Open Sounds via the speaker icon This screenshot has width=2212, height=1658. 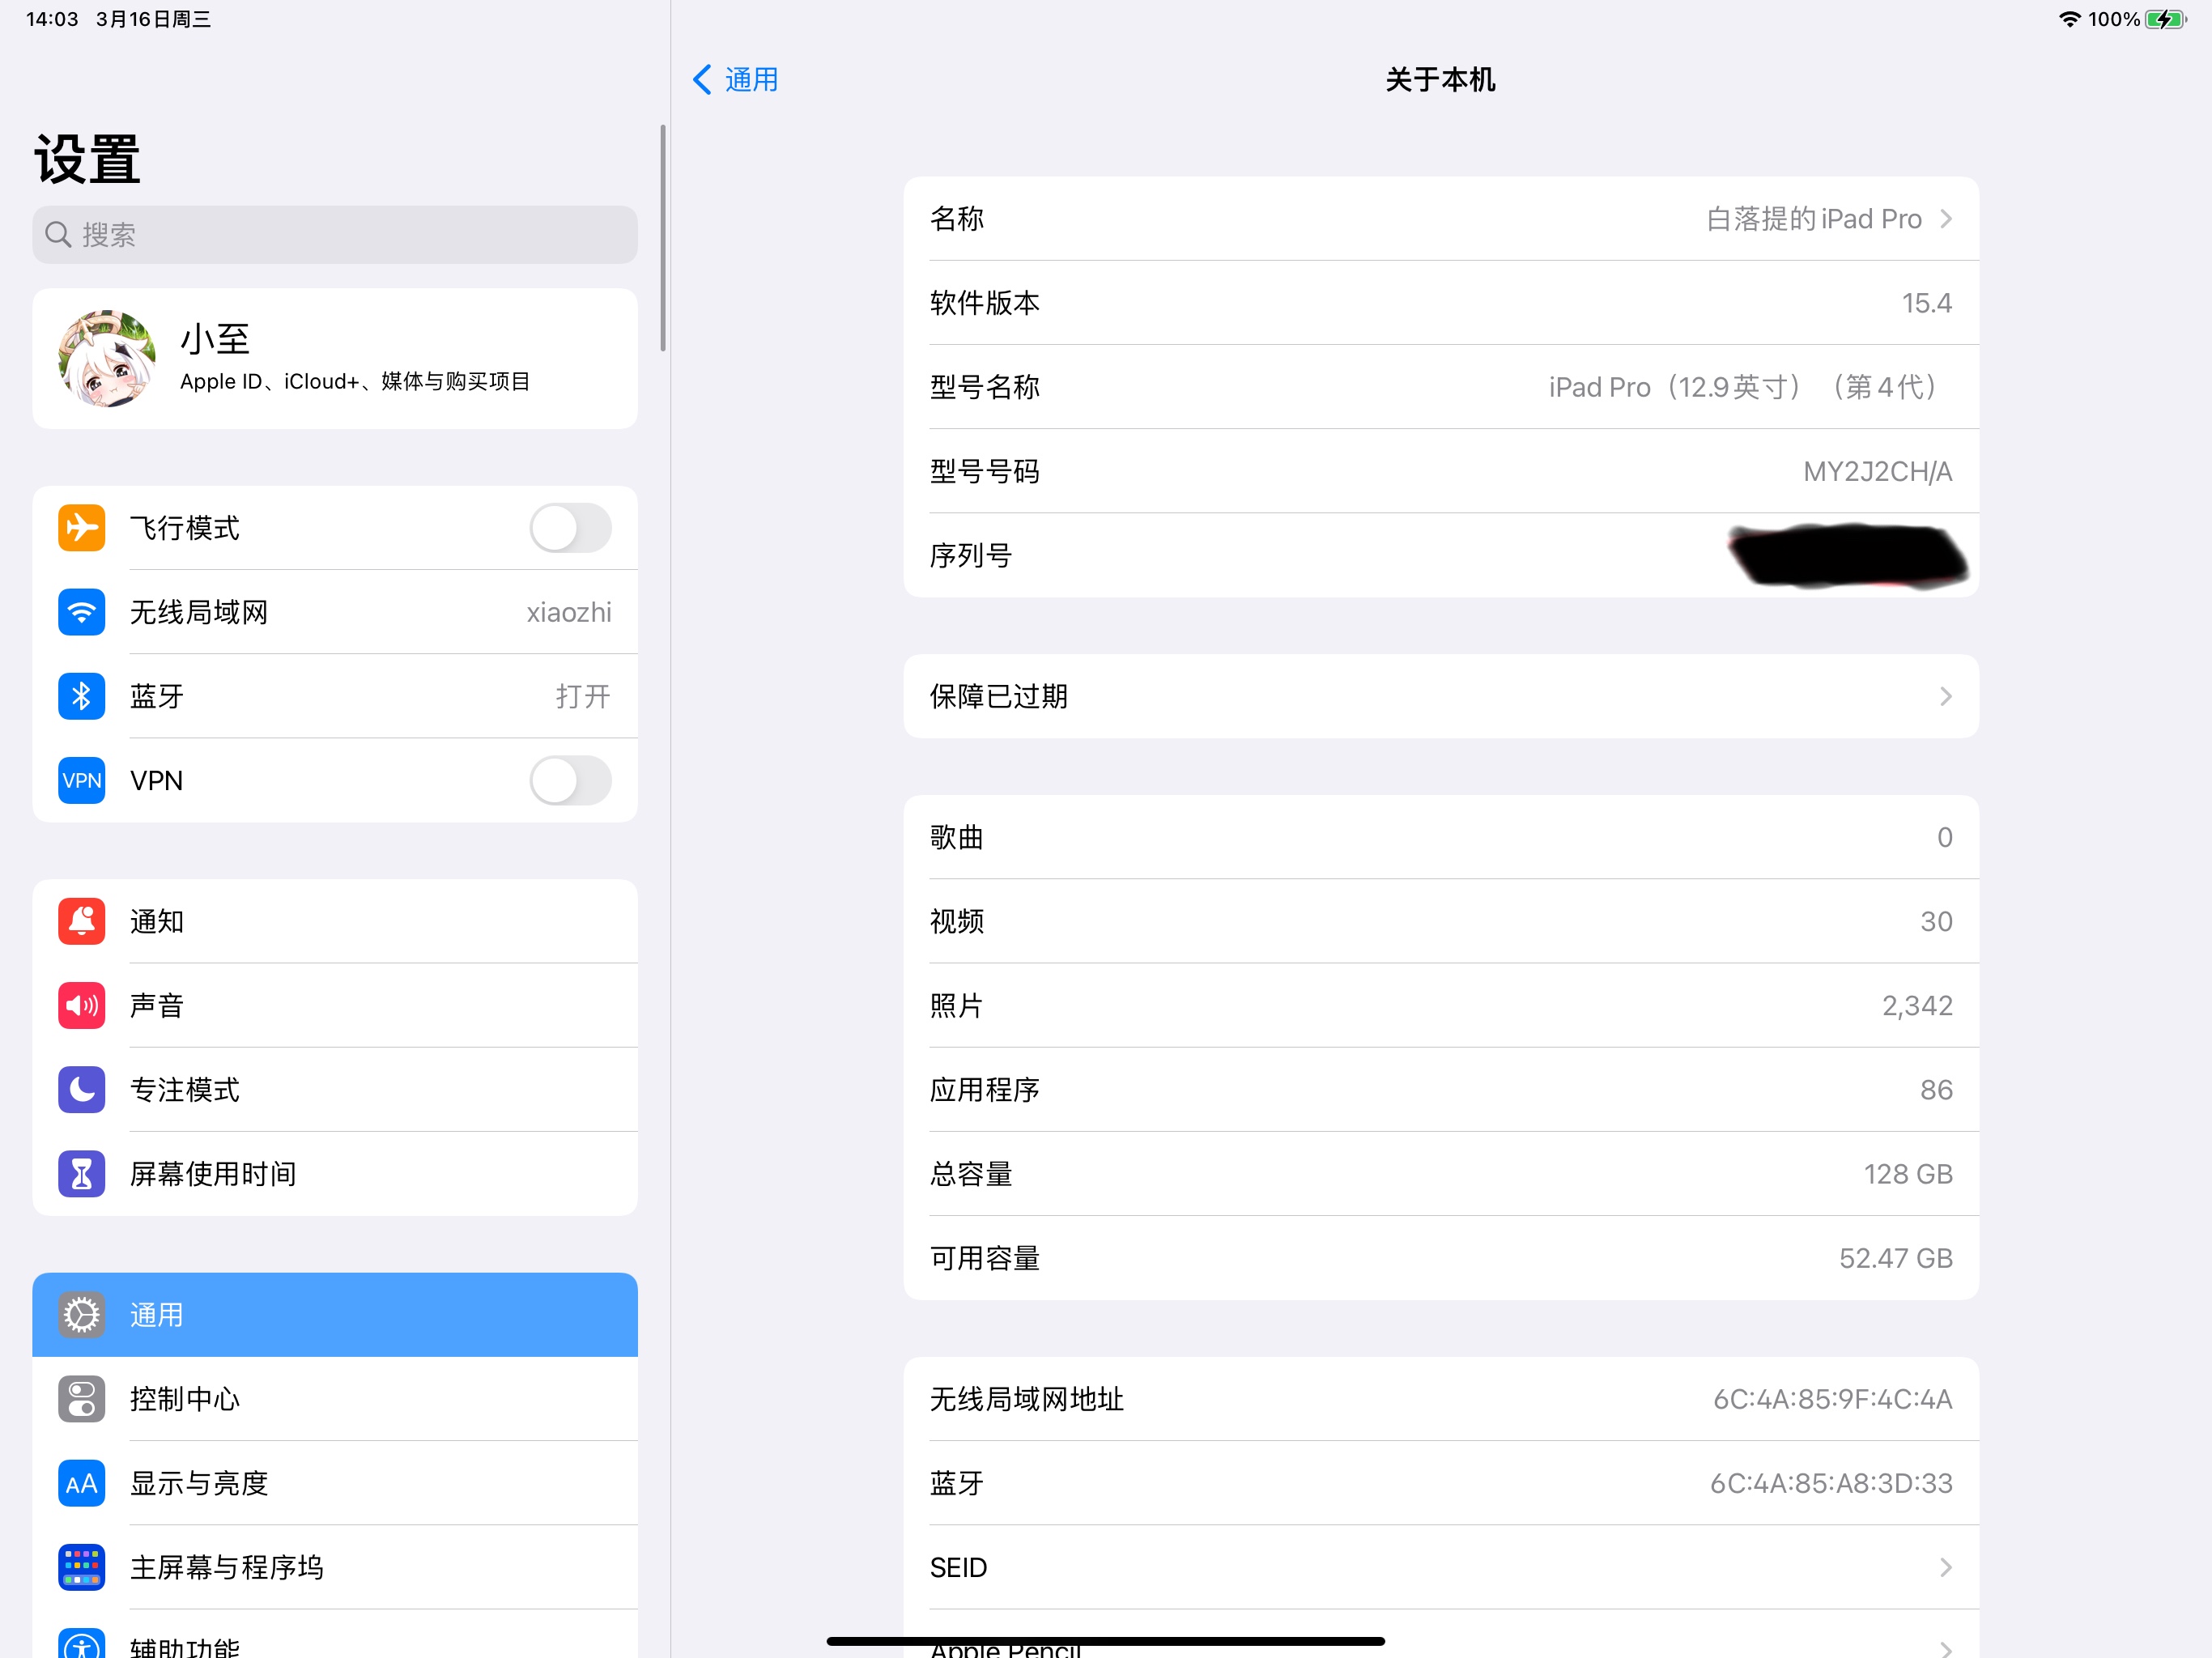[x=81, y=1005]
